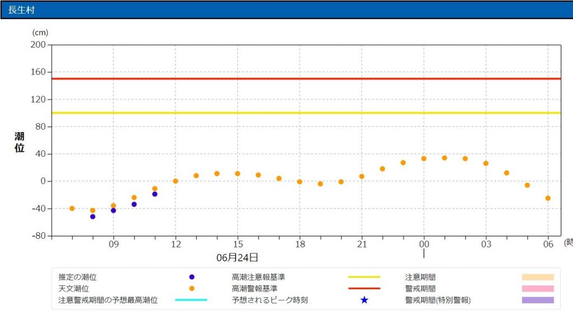Click the 警戒期間 pink color swatch
Image resolution: width=573 pixels, height=319 pixels.
(x=538, y=288)
